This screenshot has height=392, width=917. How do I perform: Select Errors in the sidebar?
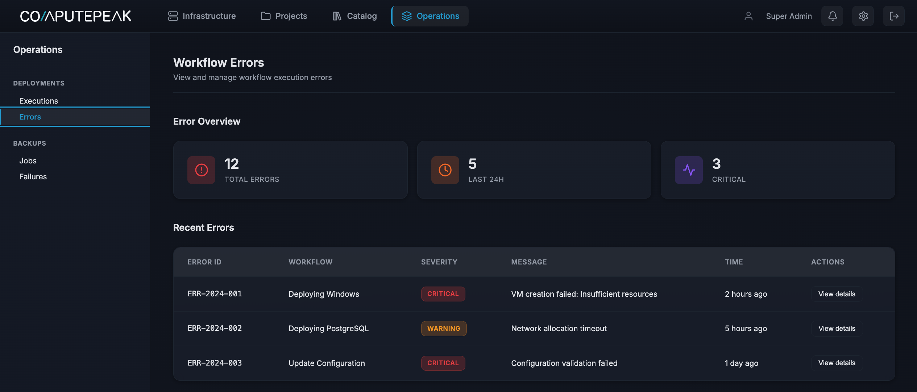30,117
